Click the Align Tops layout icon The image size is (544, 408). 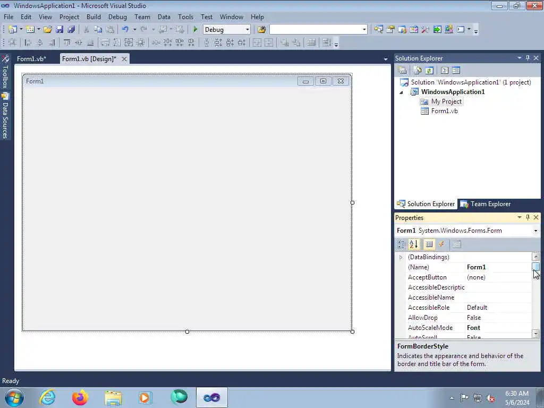[67, 42]
